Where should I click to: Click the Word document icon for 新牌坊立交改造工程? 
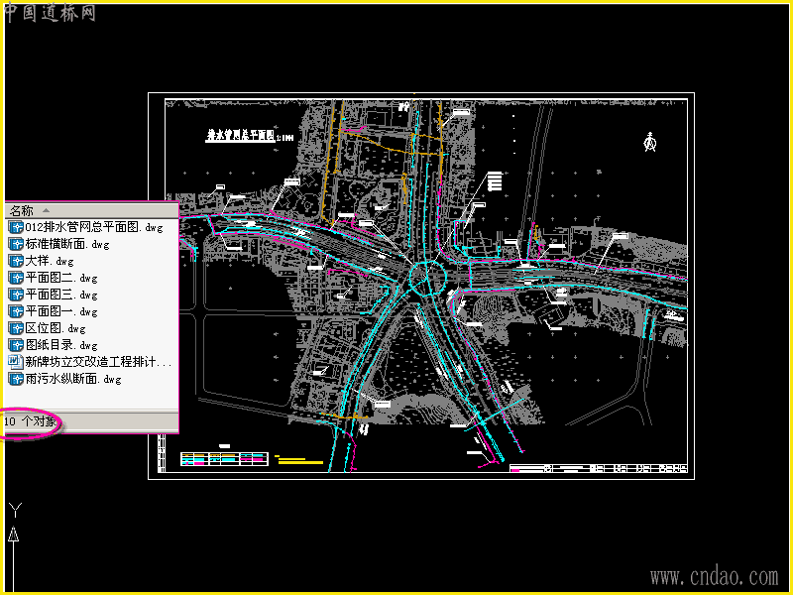tap(16, 362)
